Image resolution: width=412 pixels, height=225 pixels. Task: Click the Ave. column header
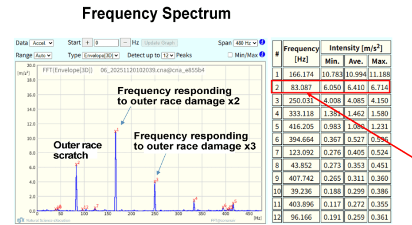pos(355,61)
